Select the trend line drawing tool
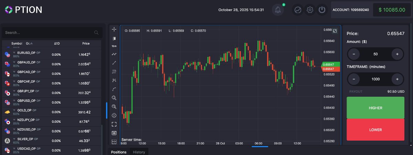Screen dimensions: 413x155 (x=114, y=63)
